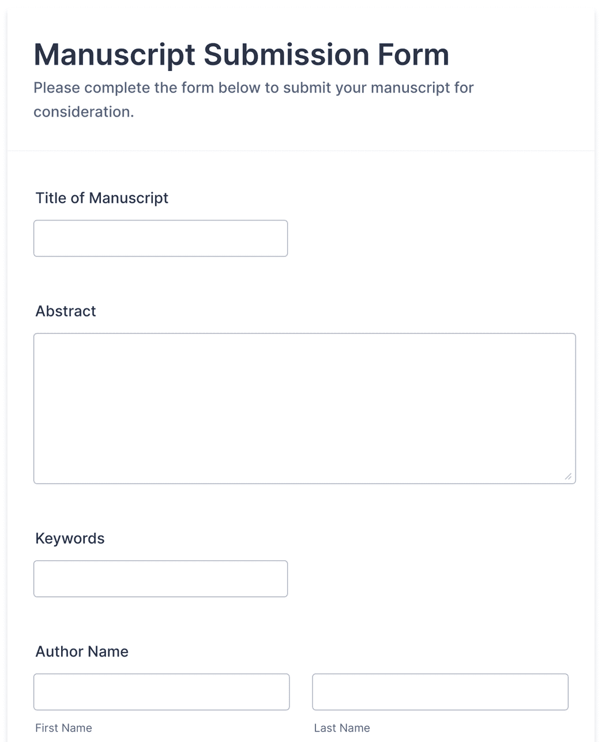Image resolution: width=602 pixels, height=742 pixels.
Task: Click the Last Name helper label
Action: tap(341, 728)
